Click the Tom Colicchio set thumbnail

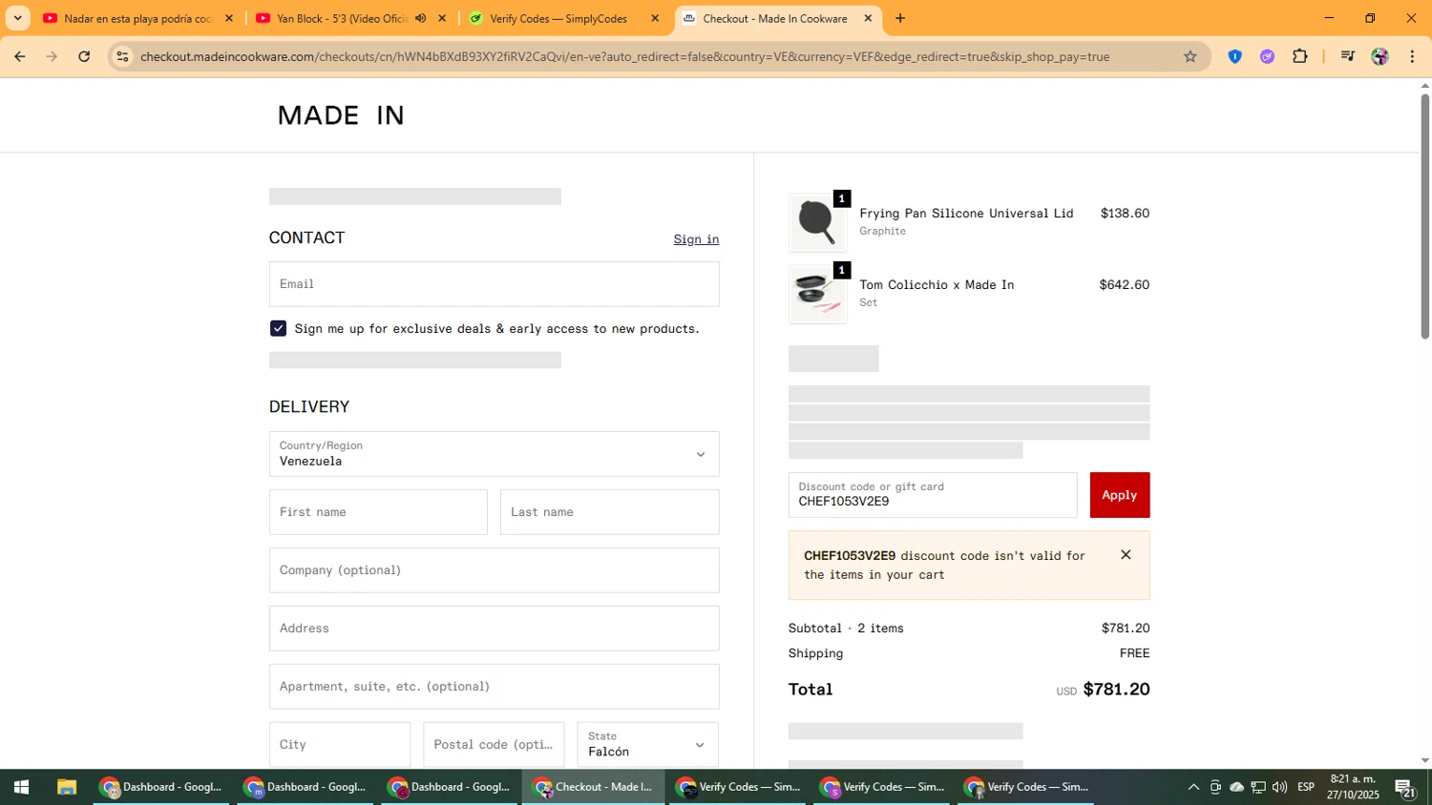tap(817, 295)
